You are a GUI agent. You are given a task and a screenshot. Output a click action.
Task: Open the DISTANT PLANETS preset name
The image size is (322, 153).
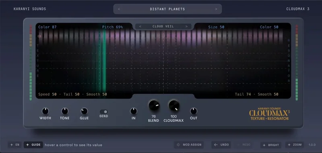167,9
